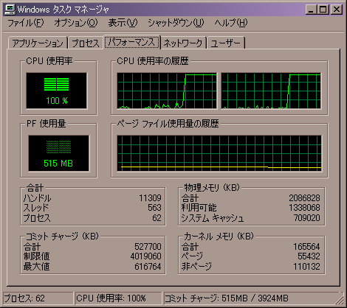This screenshot has height=308, width=347.
Task: Open the オプション(O) menu
Action: click(x=76, y=23)
